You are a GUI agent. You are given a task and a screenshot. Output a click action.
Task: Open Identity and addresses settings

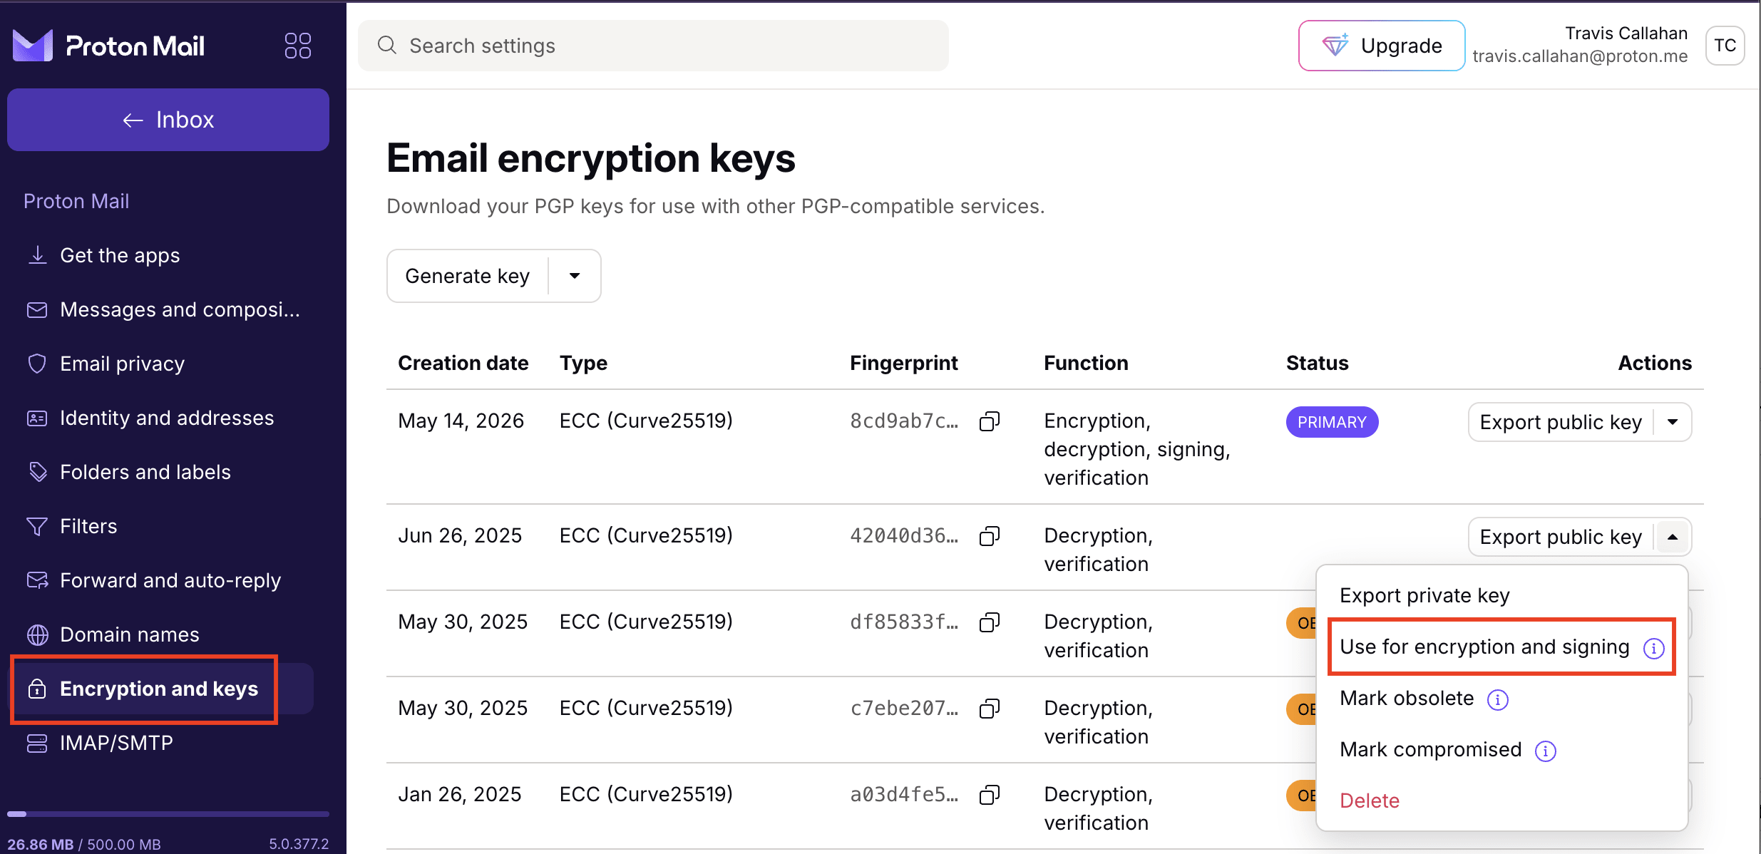163,418
